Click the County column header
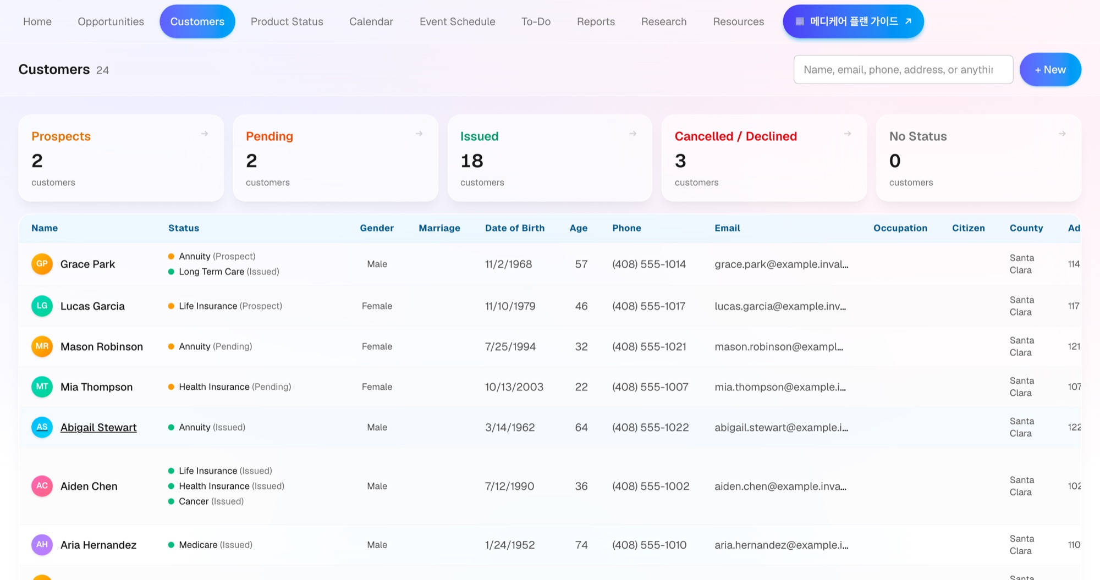This screenshot has height=580, width=1100. pyautogui.click(x=1026, y=228)
